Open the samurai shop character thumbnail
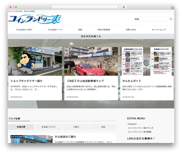Viewport: 182px width, 154px height. click(35, 61)
